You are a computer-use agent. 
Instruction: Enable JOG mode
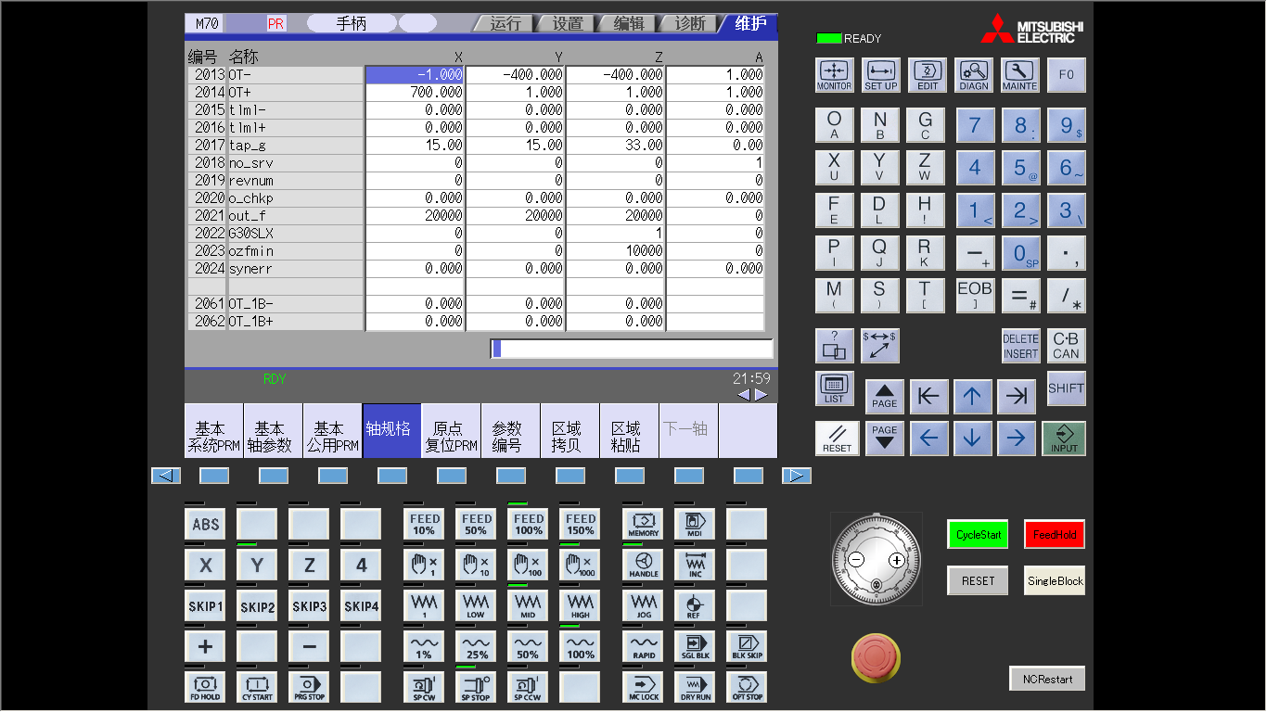click(643, 605)
